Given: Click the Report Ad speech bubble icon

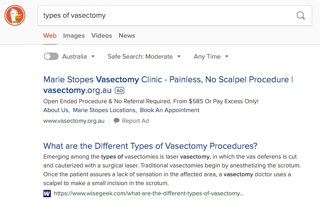Looking at the screenshot, I should coord(117,120).
